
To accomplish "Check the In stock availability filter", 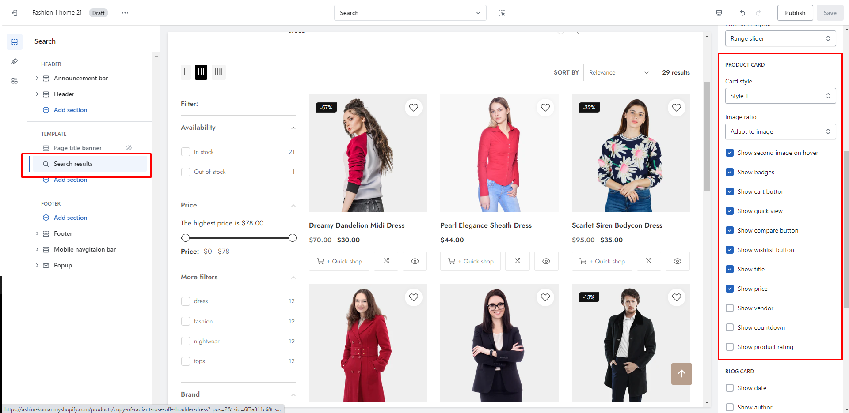I will coord(186,152).
